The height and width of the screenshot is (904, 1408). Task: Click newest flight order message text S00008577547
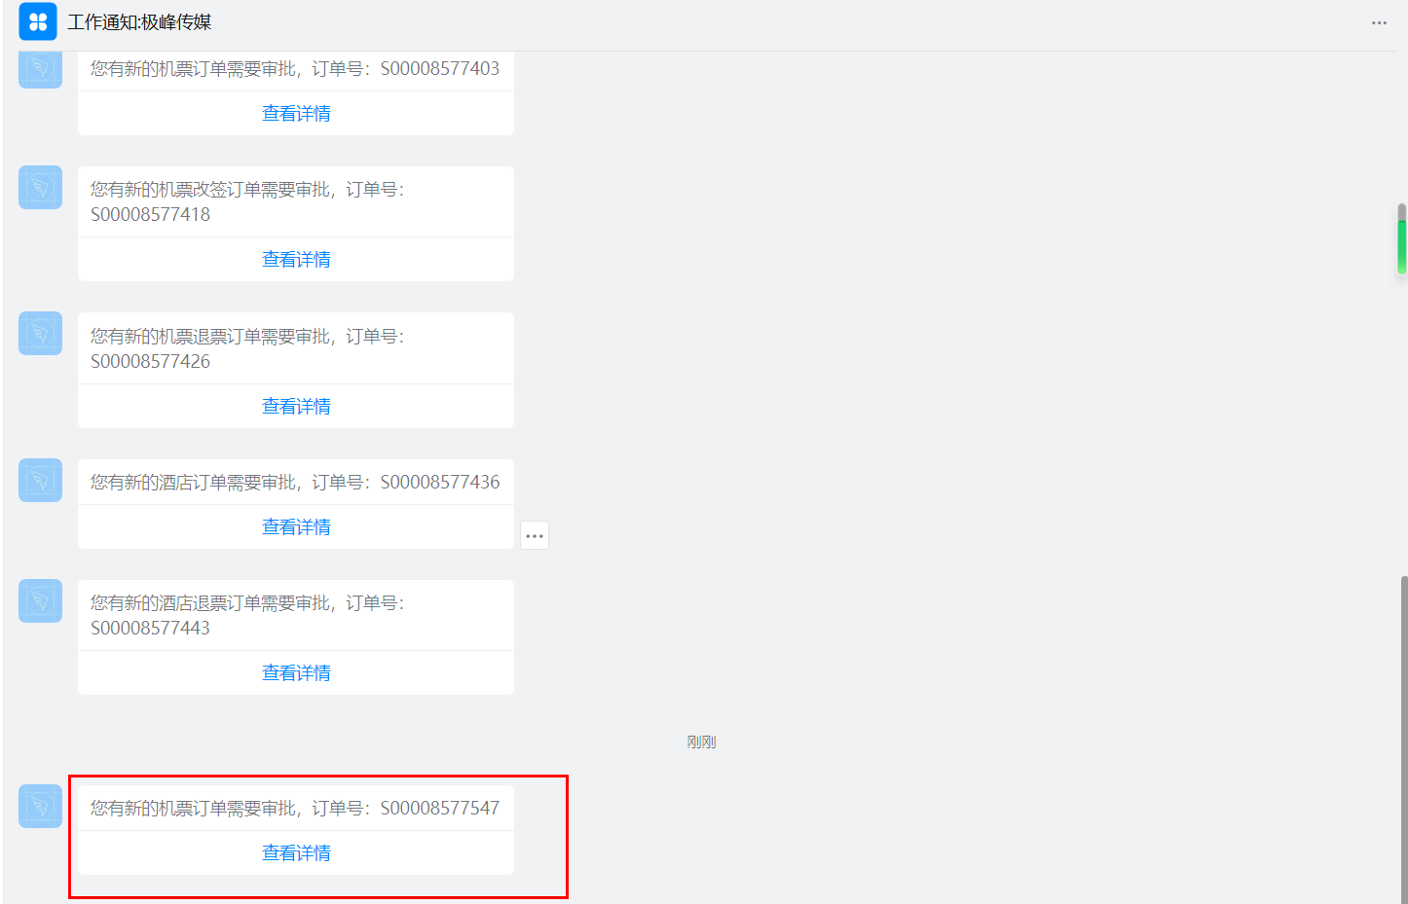click(x=295, y=808)
